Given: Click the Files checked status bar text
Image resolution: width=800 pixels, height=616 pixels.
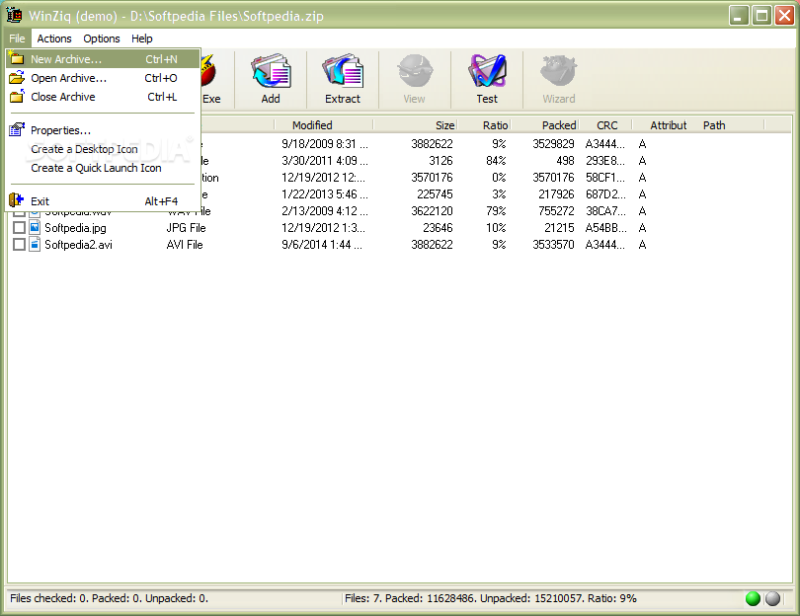Looking at the screenshot, I should click(110, 598).
